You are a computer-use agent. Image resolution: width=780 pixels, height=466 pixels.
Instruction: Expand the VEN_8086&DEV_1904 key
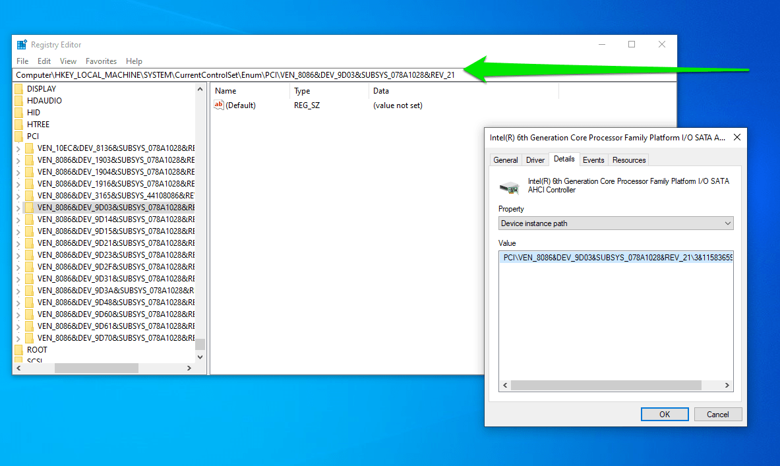tap(18, 173)
